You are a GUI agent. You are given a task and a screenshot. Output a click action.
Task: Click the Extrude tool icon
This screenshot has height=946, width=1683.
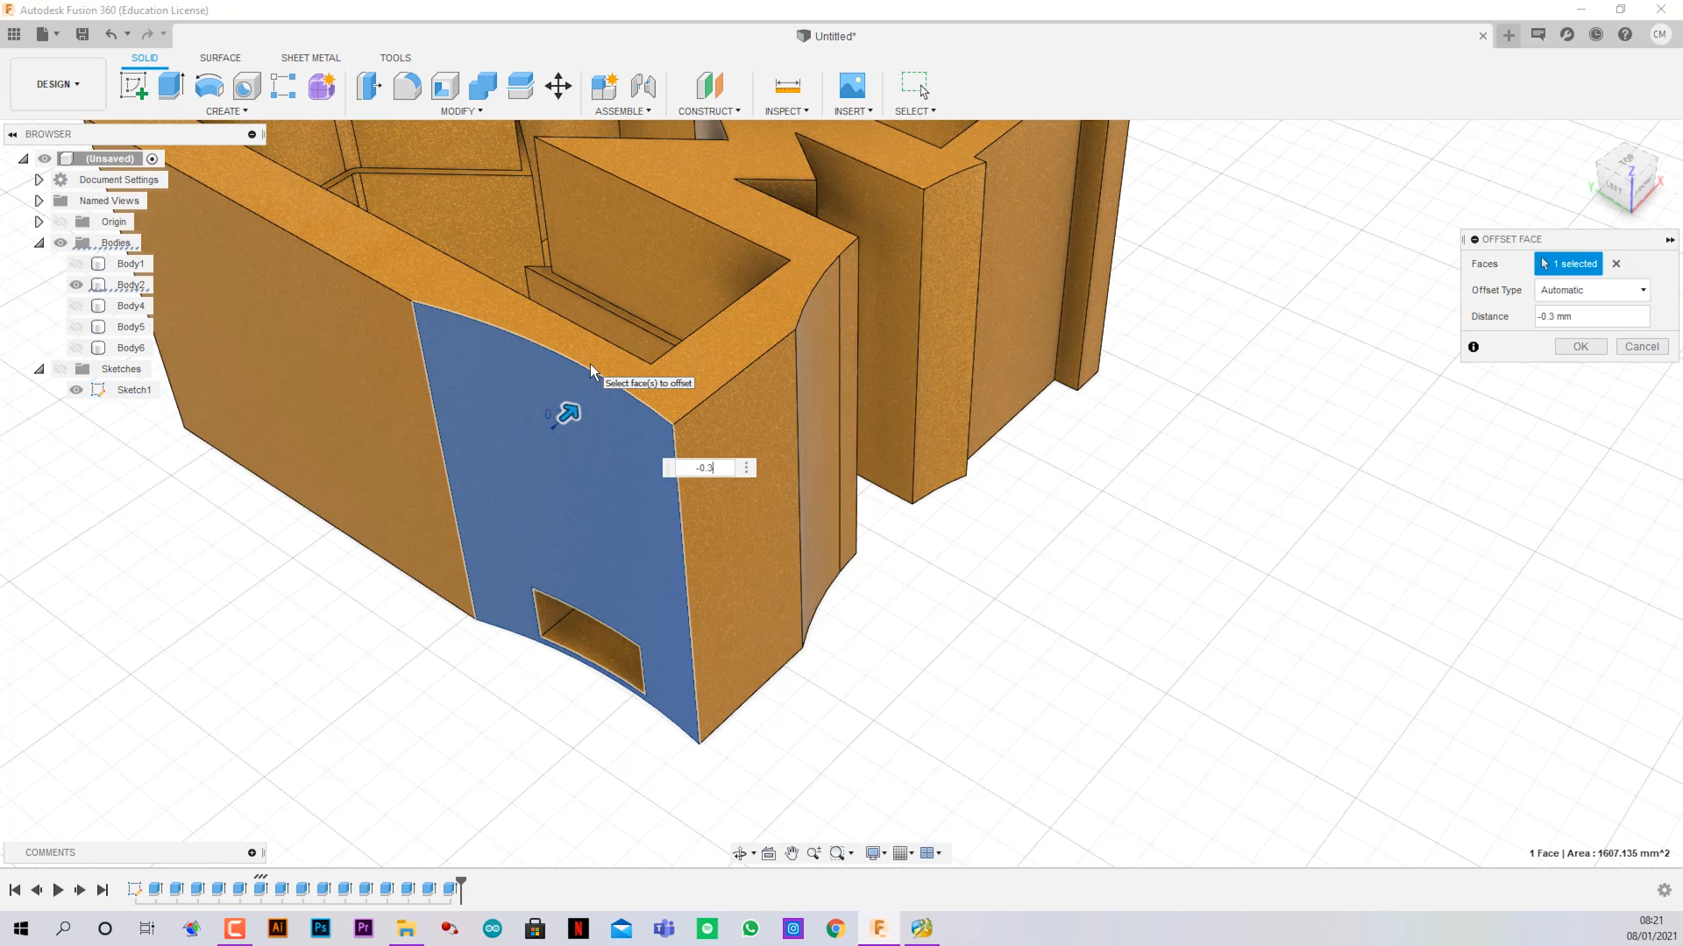click(x=170, y=86)
